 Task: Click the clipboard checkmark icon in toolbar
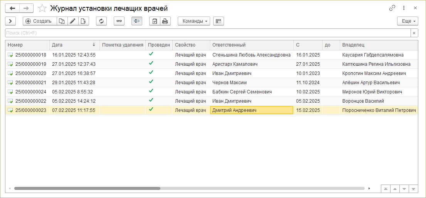155,21
